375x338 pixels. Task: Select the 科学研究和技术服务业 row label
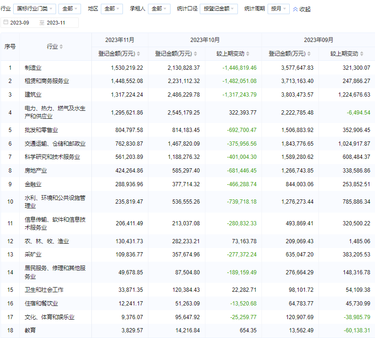tap(52, 157)
